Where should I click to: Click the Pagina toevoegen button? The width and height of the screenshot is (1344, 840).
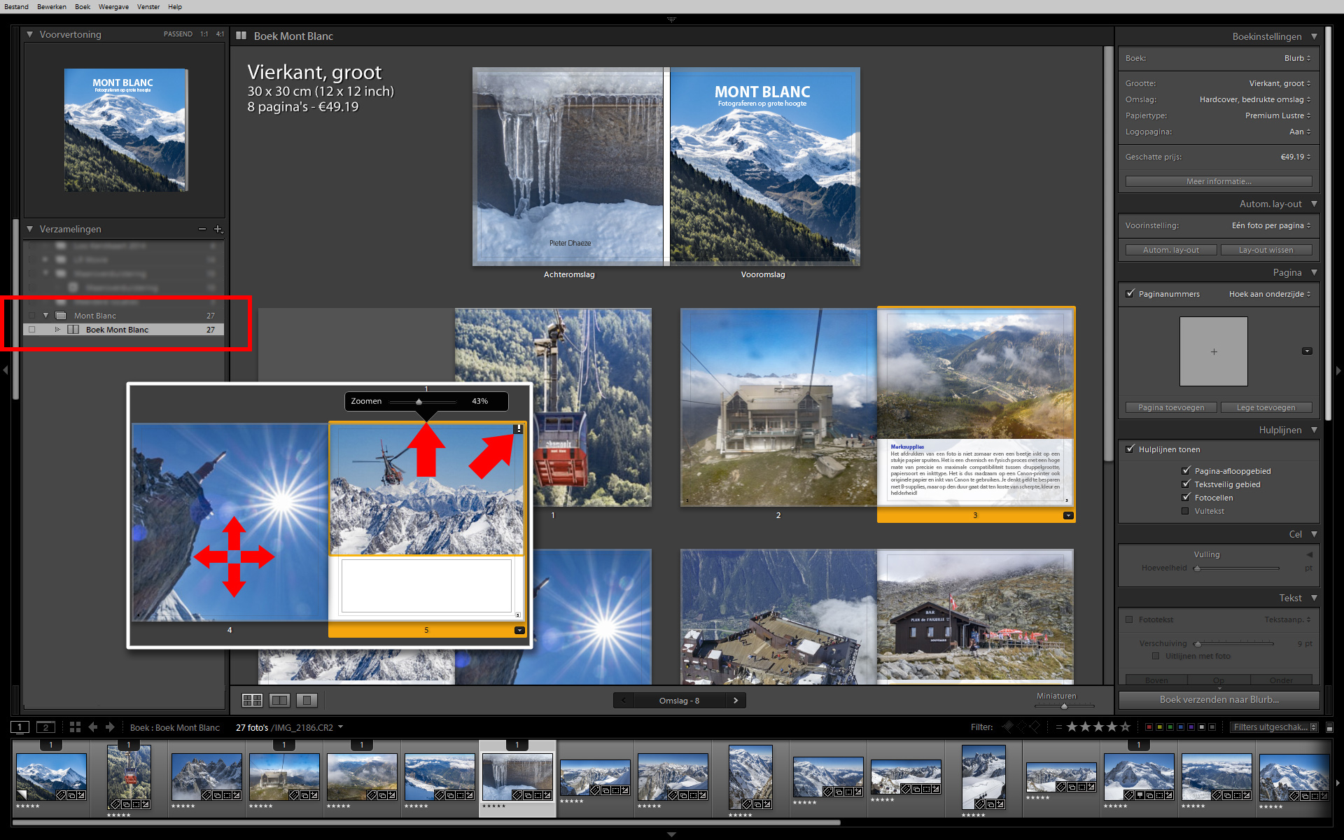[x=1170, y=407]
